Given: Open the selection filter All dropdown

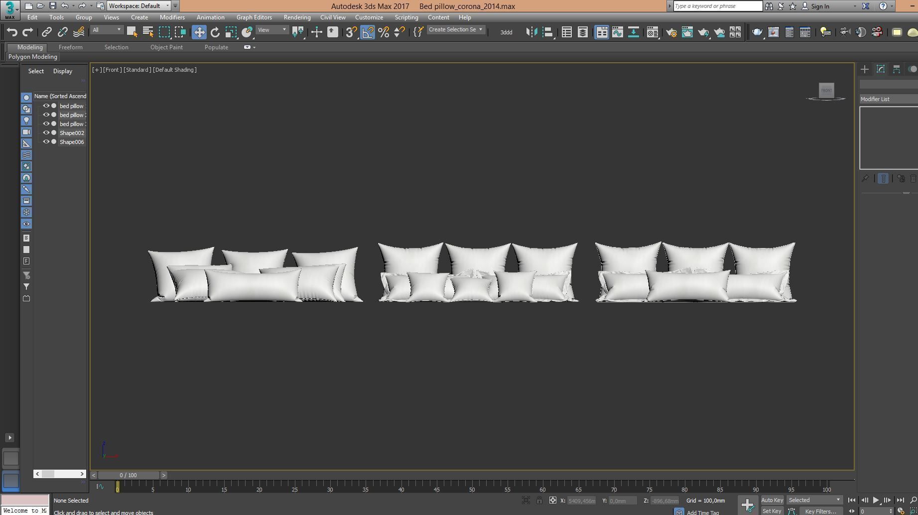Looking at the screenshot, I should tap(107, 30).
